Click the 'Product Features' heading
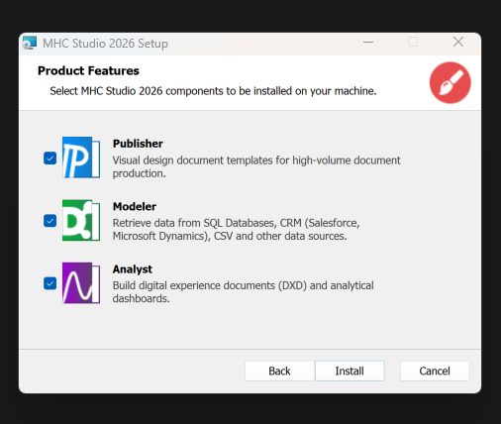Viewport: 501px width, 424px height. tap(88, 70)
